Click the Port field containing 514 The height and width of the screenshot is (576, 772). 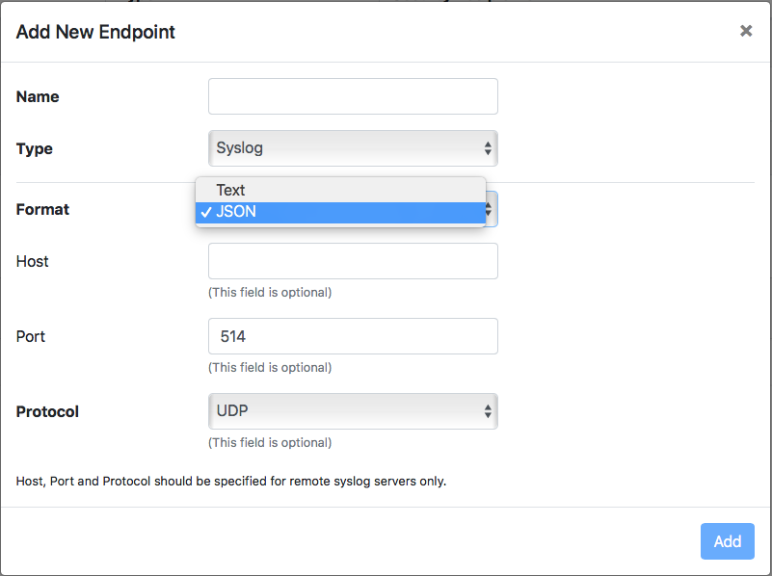click(353, 336)
